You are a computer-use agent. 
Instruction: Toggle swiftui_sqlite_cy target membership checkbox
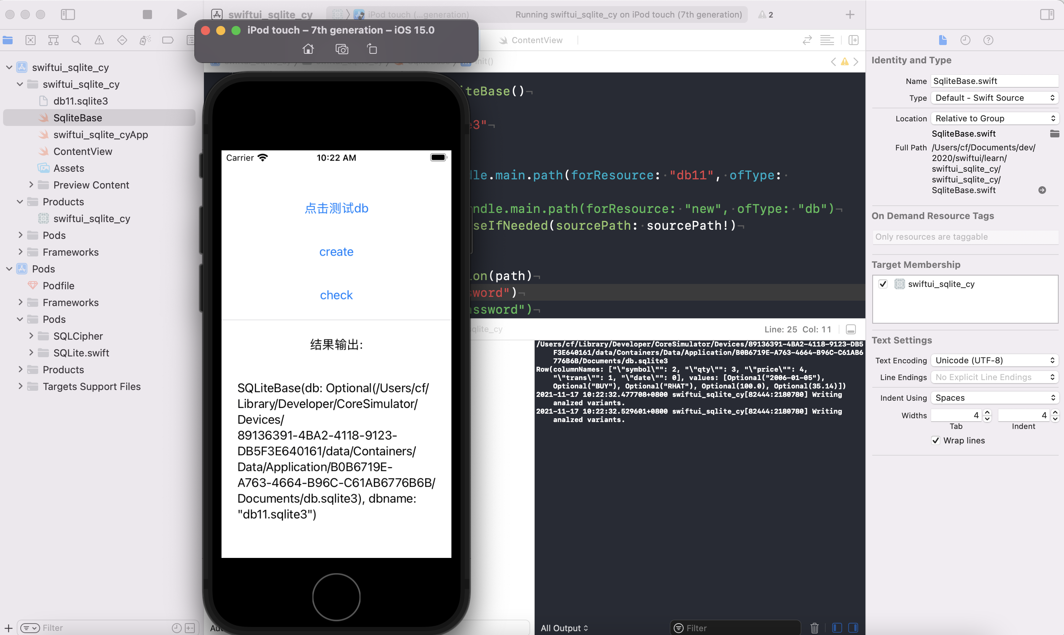(x=884, y=284)
